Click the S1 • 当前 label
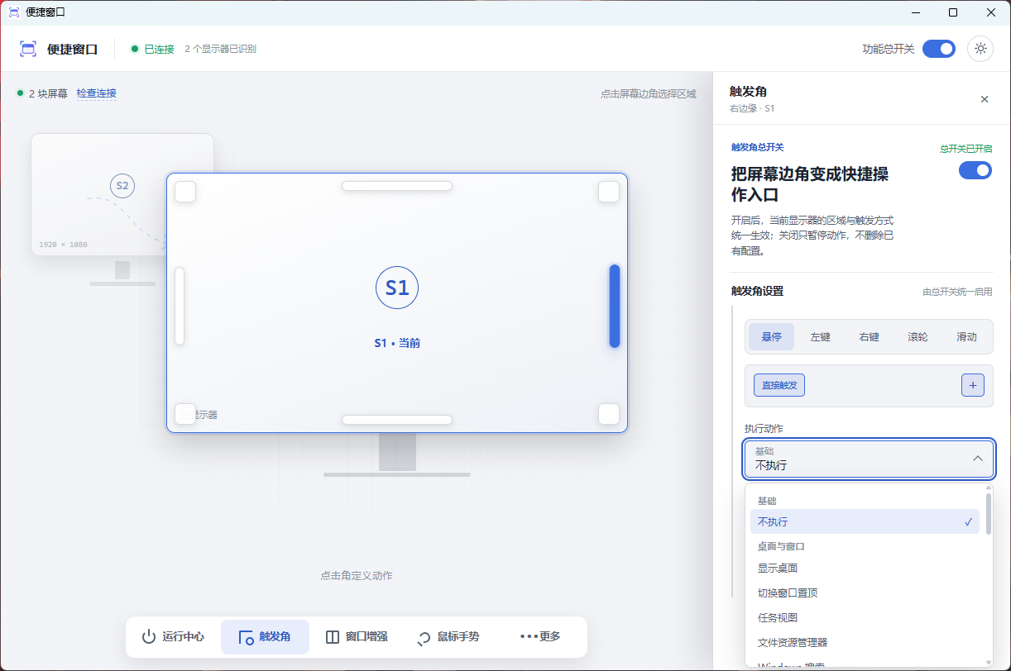 coord(397,343)
